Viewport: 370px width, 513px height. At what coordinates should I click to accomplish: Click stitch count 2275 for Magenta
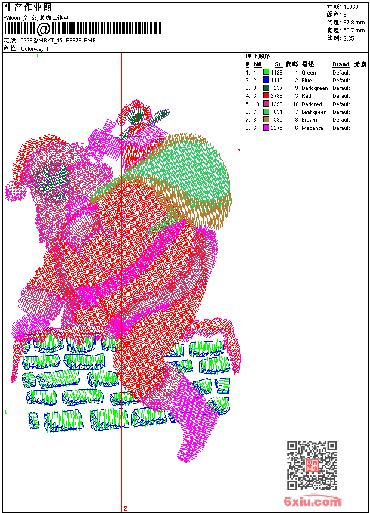pos(276,128)
